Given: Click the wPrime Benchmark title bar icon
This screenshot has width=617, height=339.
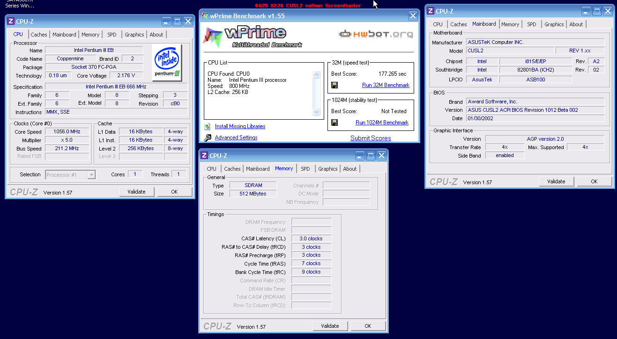Looking at the screenshot, I should coord(204,15).
